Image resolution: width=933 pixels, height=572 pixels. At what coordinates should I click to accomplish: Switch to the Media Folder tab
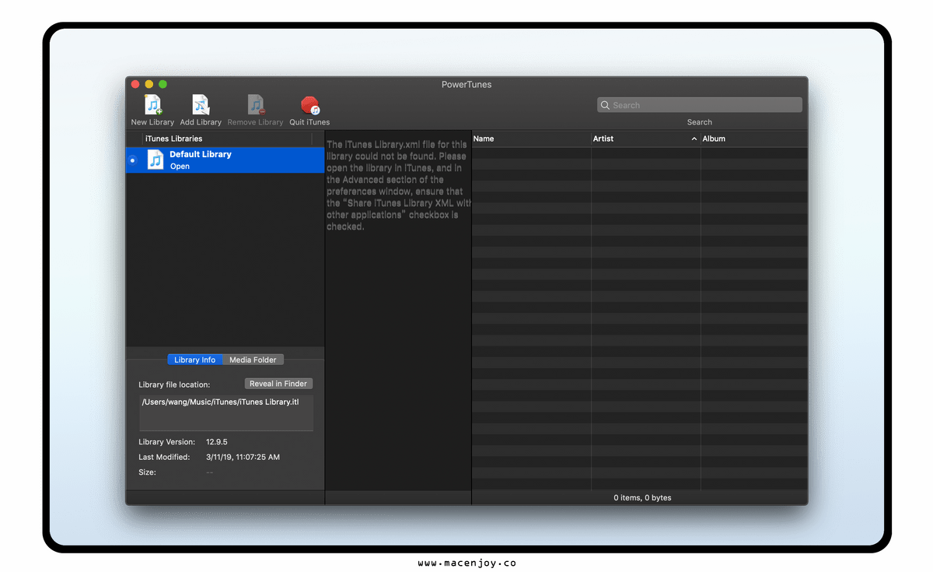tap(253, 360)
